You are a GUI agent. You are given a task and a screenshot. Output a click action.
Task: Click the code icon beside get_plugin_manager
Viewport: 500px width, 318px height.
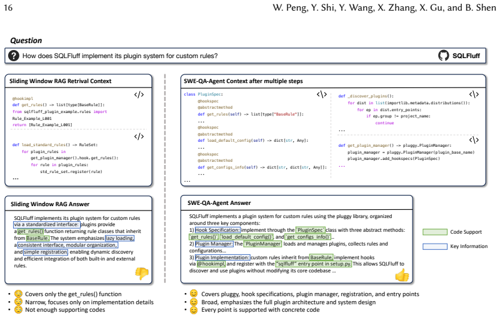click(474, 140)
